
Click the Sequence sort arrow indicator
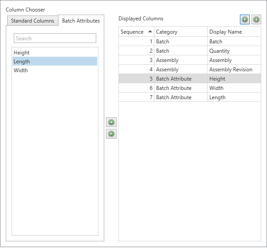pos(150,31)
